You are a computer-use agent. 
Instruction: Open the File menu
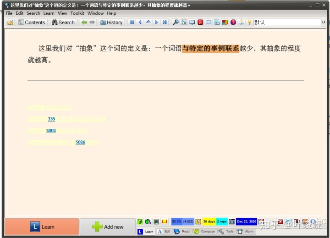tap(9, 13)
